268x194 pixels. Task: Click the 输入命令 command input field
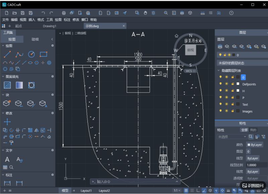[x=135, y=182]
